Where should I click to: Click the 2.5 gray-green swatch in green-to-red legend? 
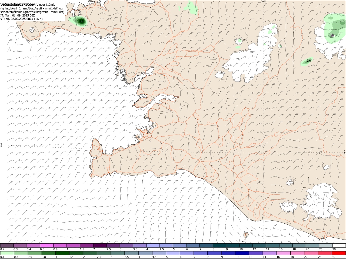[104, 253]
